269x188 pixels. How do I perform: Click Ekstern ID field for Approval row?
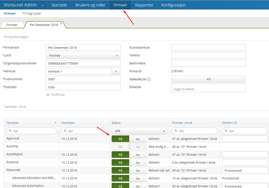[245, 139]
